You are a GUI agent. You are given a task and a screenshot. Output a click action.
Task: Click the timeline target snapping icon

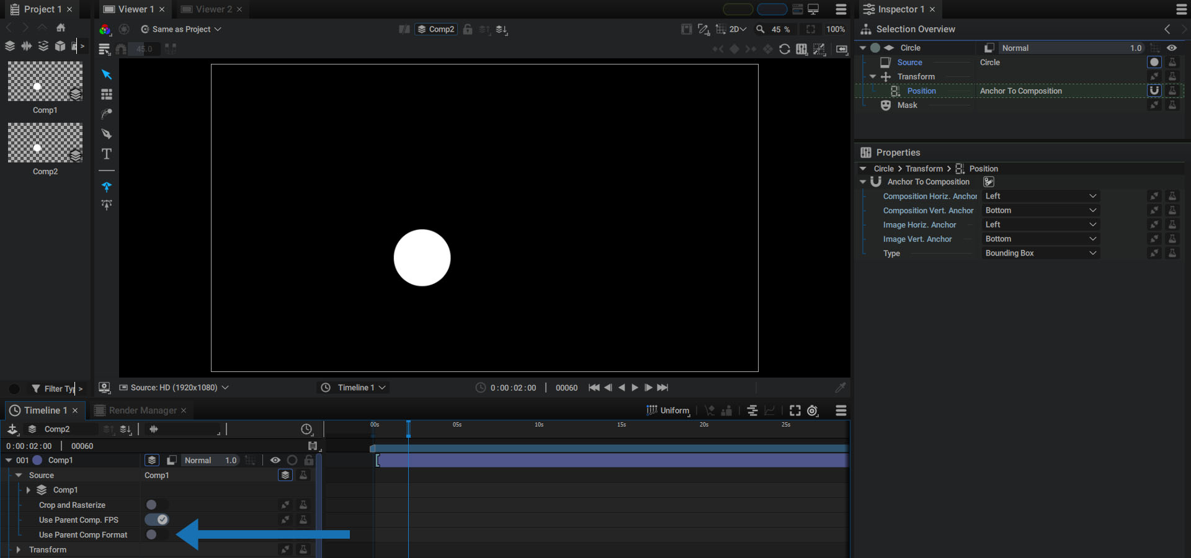tap(813, 410)
